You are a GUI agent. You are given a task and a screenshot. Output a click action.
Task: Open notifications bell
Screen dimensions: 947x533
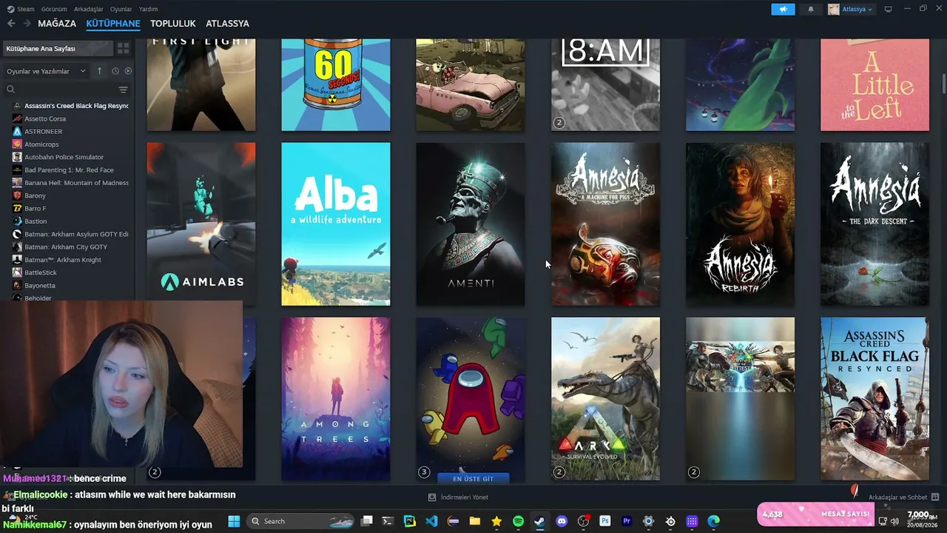pos(811,9)
